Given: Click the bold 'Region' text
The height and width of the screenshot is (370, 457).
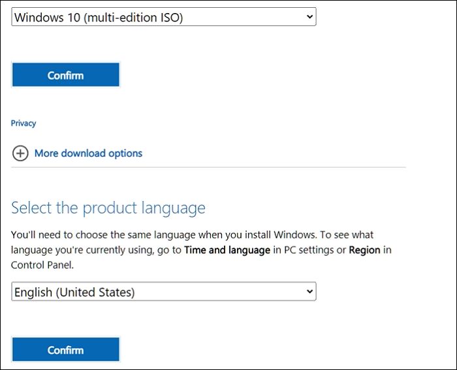Looking at the screenshot, I should (365, 250).
